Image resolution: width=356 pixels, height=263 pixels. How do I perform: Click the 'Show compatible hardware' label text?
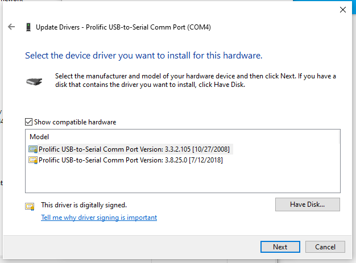[74, 122]
